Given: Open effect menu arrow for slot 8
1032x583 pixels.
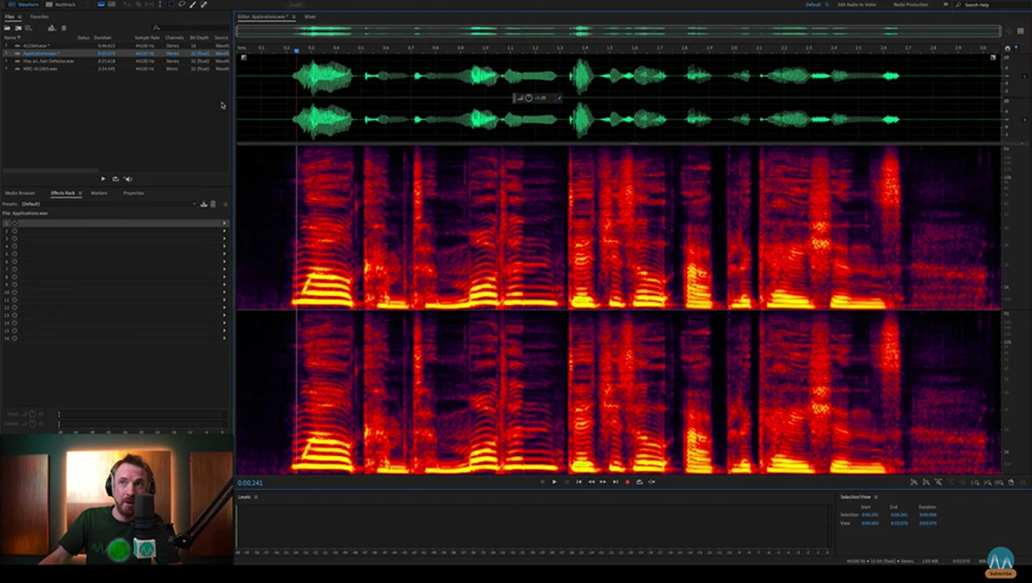Looking at the screenshot, I should tap(225, 277).
